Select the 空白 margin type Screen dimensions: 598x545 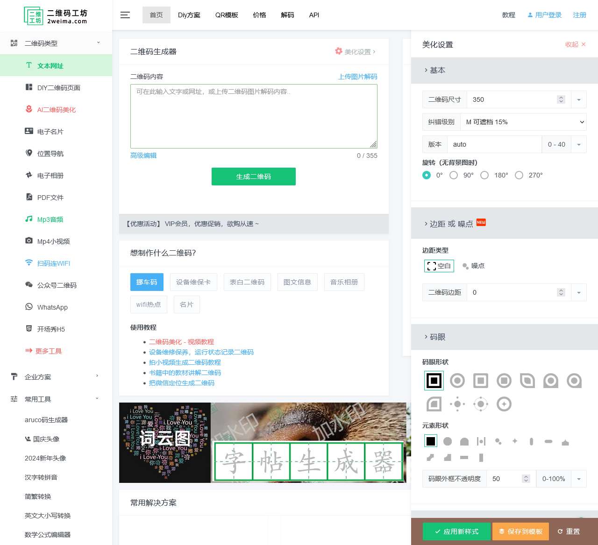click(x=438, y=266)
